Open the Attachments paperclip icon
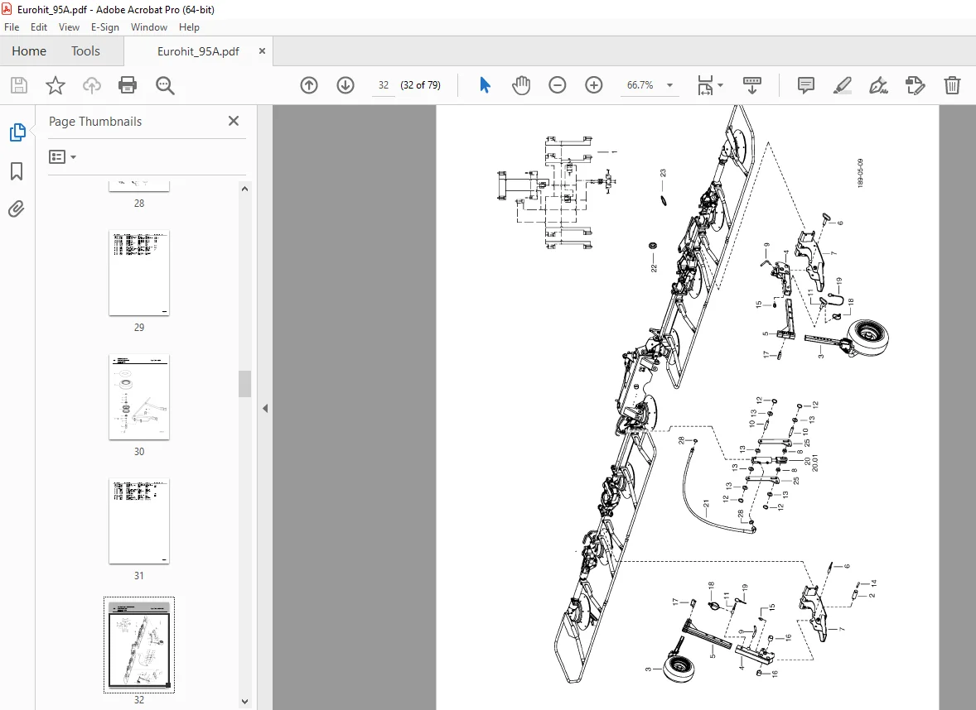The width and height of the screenshot is (976, 710). (17, 209)
